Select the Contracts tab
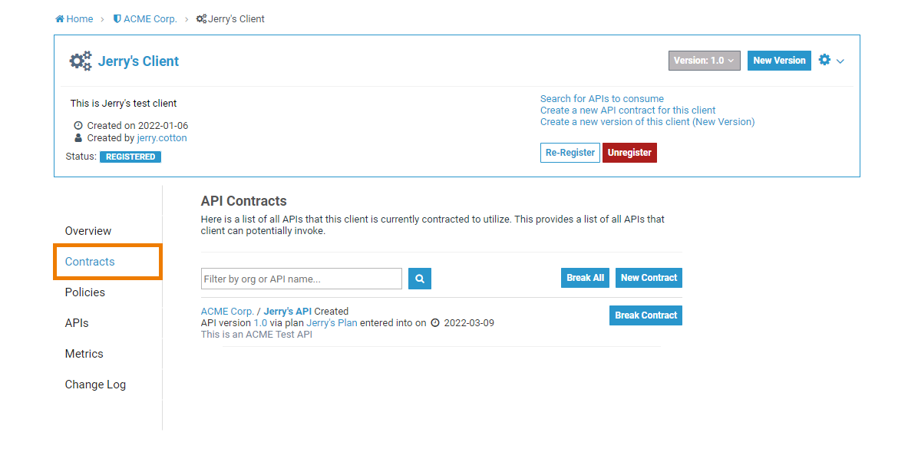 click(90, 261)
